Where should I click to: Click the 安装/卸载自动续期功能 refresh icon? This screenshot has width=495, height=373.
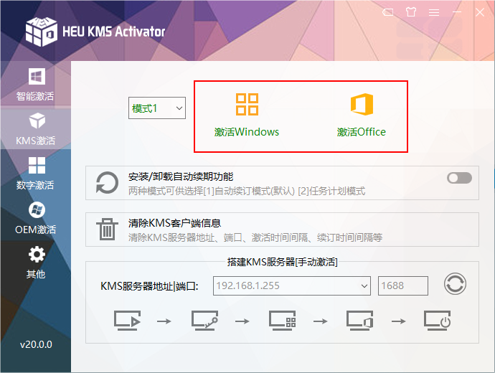tap(107, 183)
